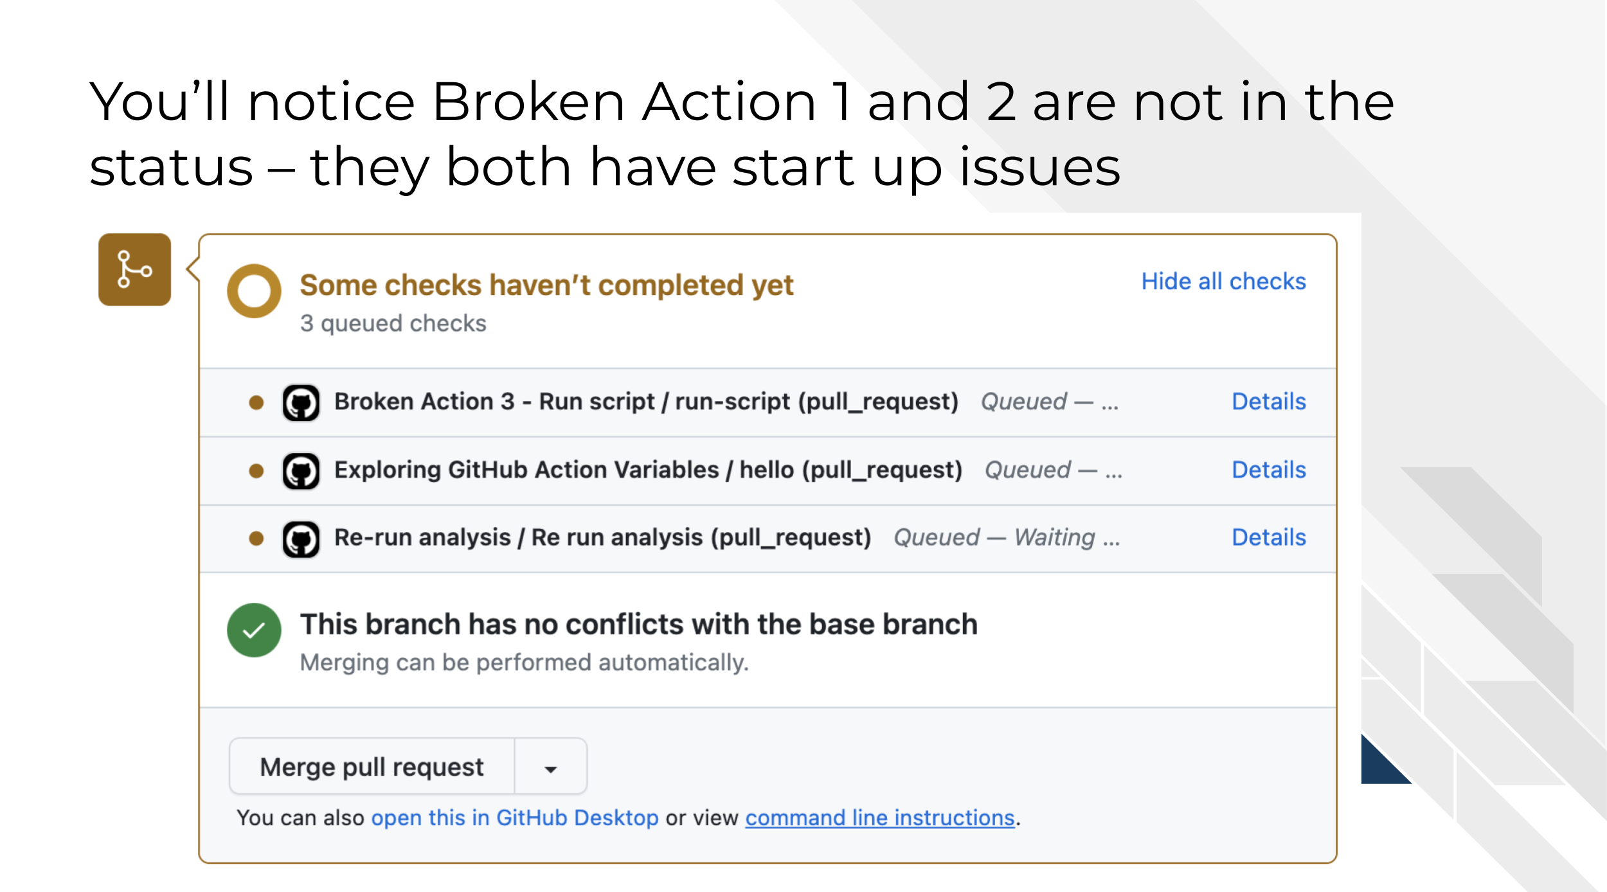
Task: Click queued dot for Exploring GitHub Action Variables
Action: tap(256, 471)
